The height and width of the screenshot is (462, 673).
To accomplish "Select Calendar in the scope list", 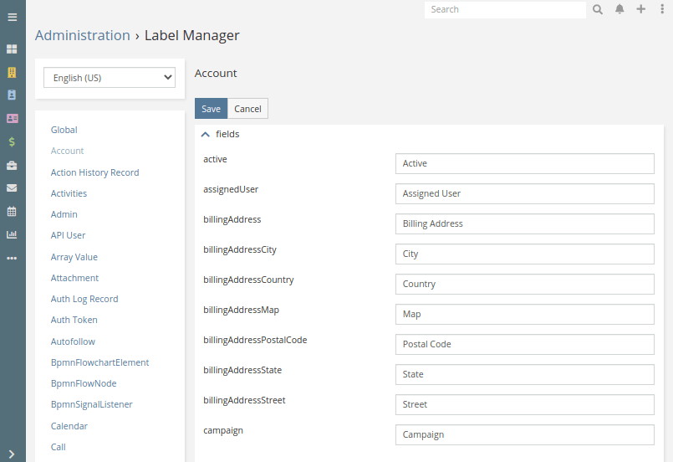I will coord(69,426).
